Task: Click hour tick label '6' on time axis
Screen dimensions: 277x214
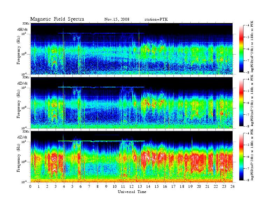Action: tap(81, 186)
